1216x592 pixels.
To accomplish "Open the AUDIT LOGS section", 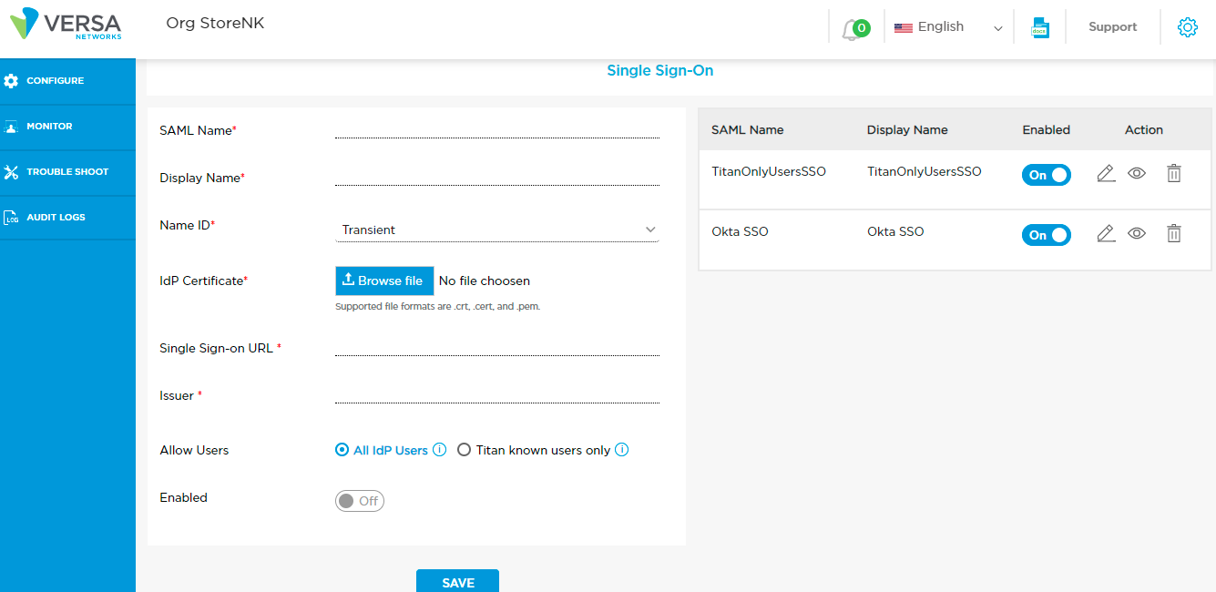I will coord(55,217).
